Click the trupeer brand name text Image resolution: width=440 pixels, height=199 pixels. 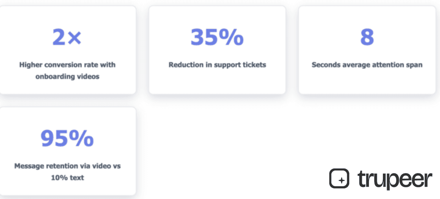395,179
